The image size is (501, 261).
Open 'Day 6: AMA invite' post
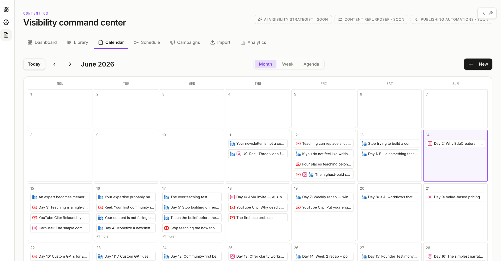[258, 197]
